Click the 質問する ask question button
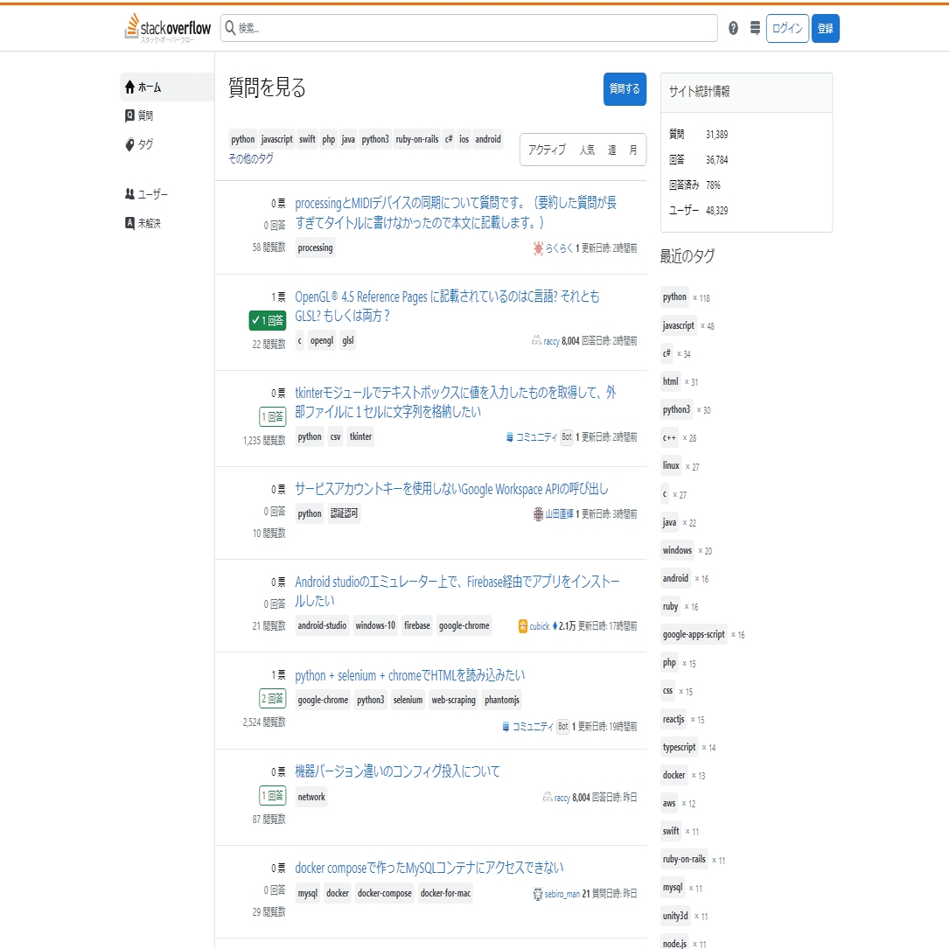Screen dimensions: 949x949 pyautogui.click(x=625, y=89)
